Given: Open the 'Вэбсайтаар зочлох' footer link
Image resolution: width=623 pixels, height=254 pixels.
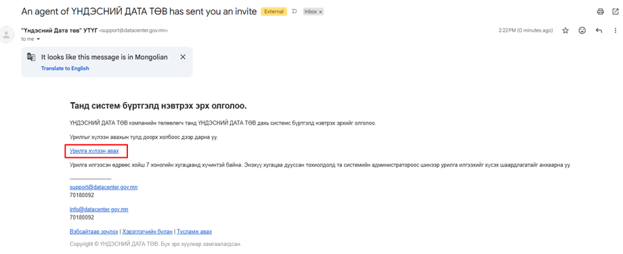Looking at the screenshot, I should coord(93,232).
